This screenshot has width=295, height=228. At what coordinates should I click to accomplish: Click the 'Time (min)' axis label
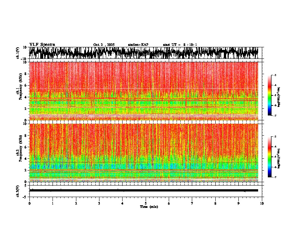pos(149,207)
